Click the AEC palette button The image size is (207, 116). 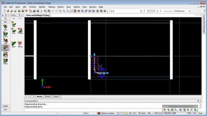pyautogui.click(x=5, y=22)
